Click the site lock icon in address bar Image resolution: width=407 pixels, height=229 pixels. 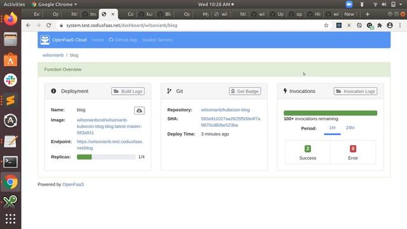(61, 25)
